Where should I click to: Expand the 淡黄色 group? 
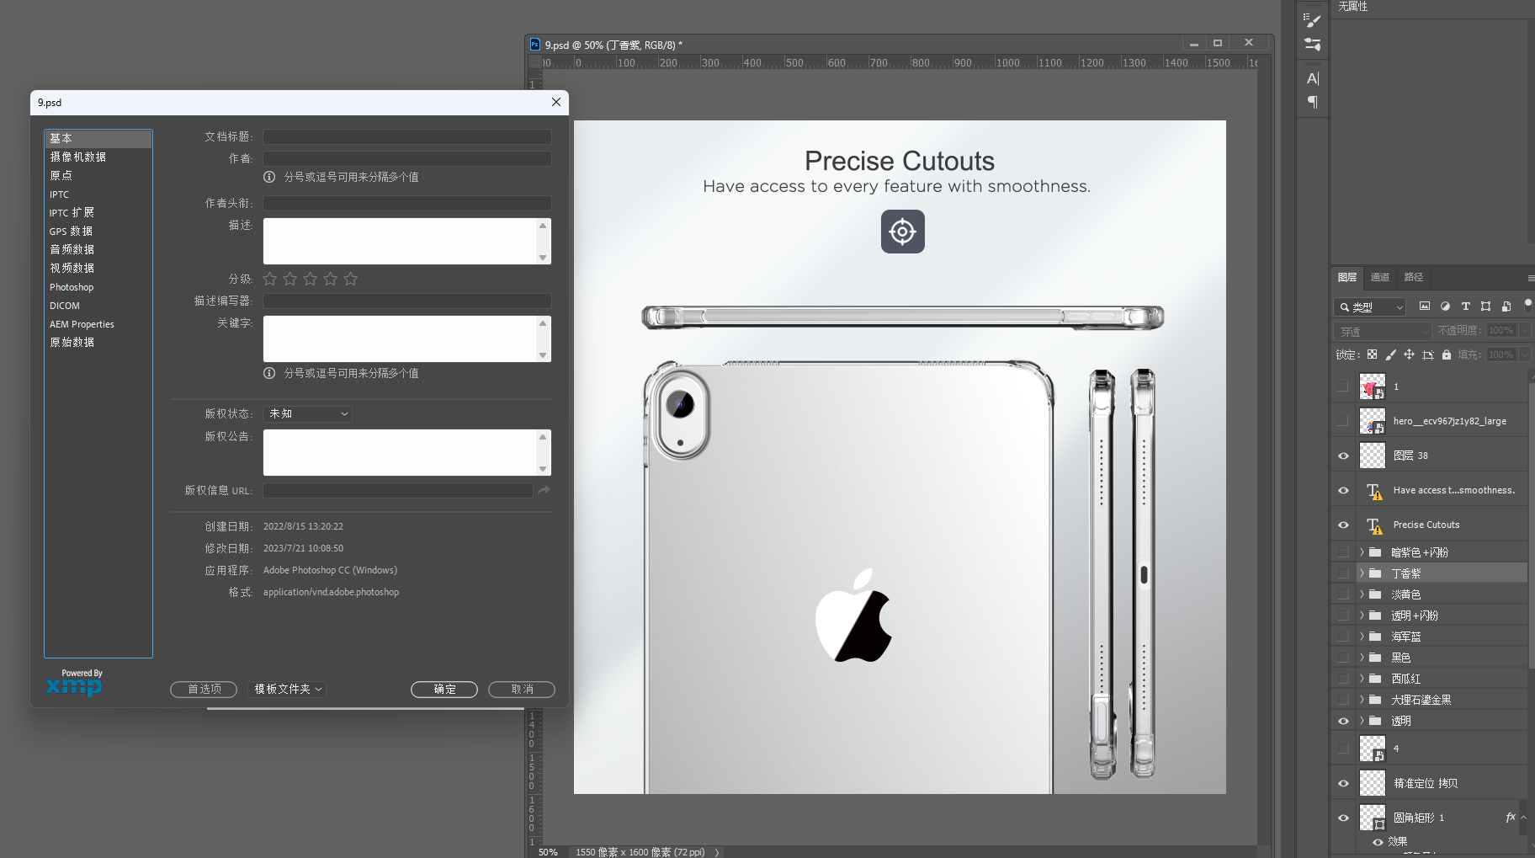(1362, 594)
